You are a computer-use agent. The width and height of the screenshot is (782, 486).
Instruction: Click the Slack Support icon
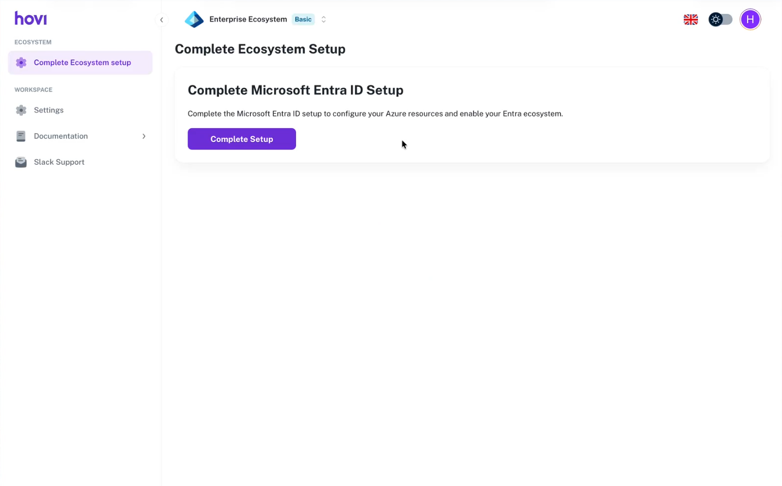(21, 162)
